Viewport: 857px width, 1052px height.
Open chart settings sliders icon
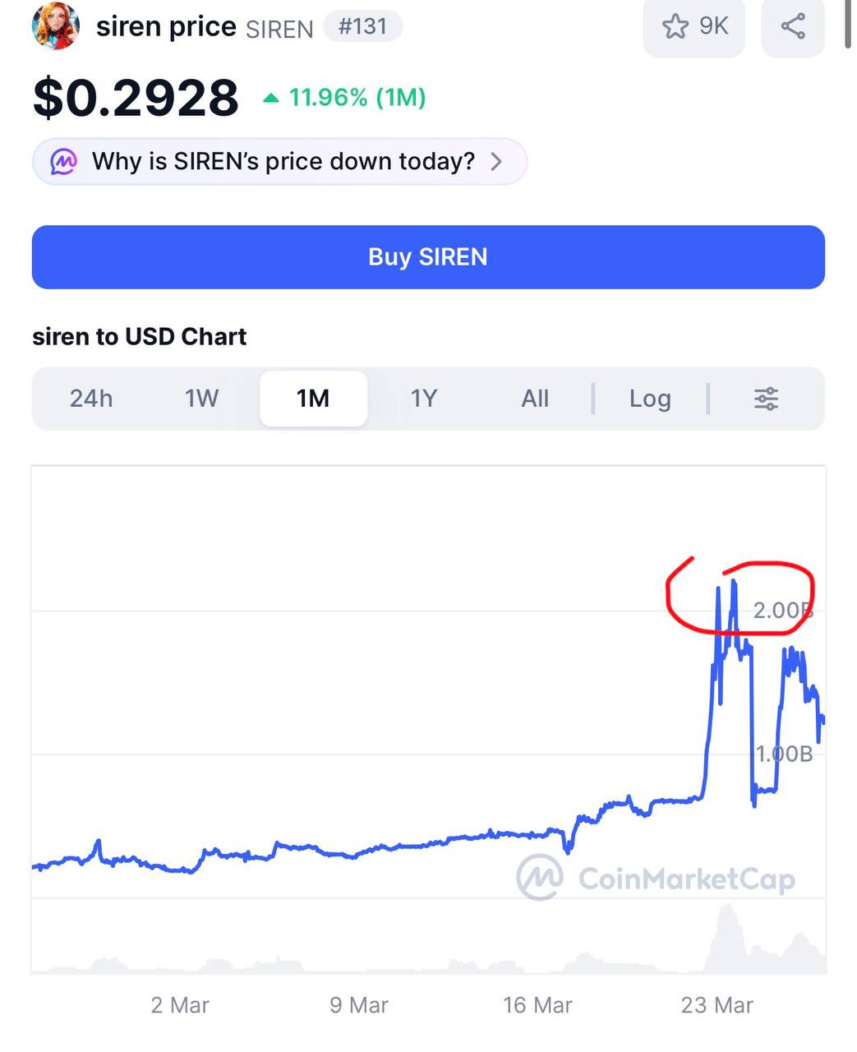click(766, 399)
